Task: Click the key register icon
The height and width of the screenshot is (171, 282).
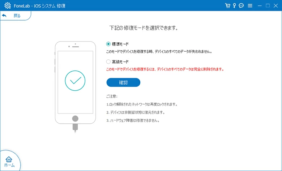Action: (x=234, y=6)
